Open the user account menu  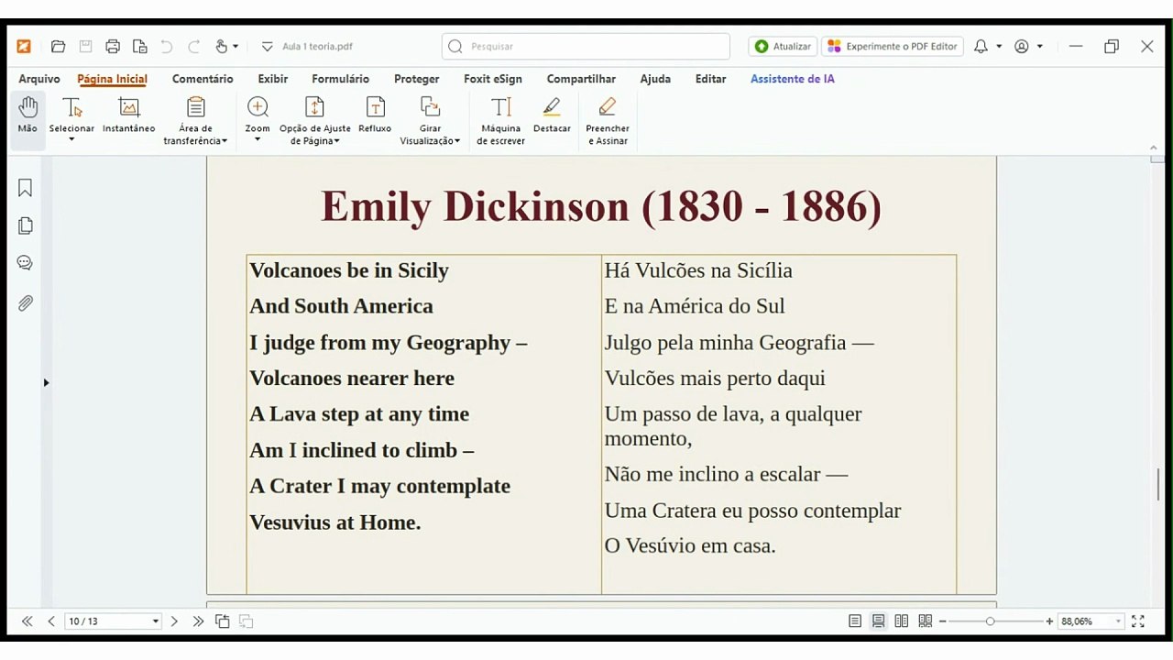click(x=1027, y=47)
